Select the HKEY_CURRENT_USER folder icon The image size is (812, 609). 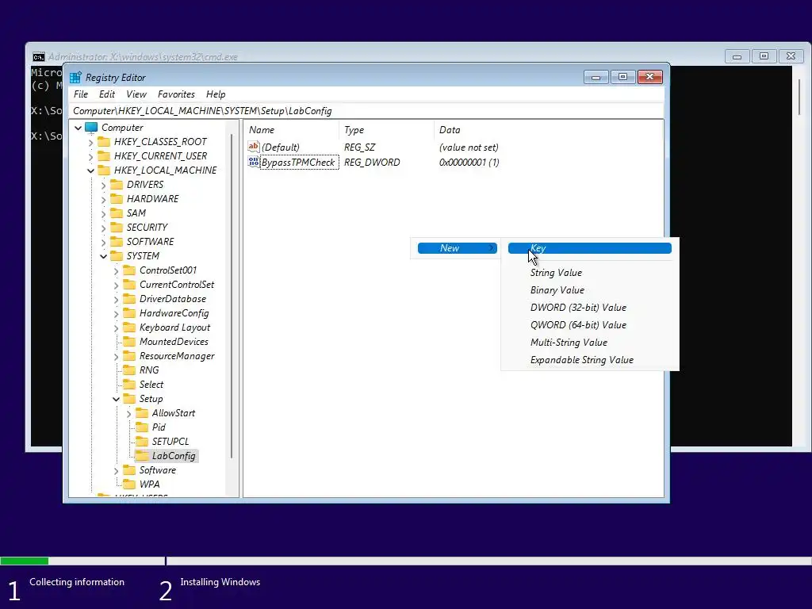click(x=104, y=156)
